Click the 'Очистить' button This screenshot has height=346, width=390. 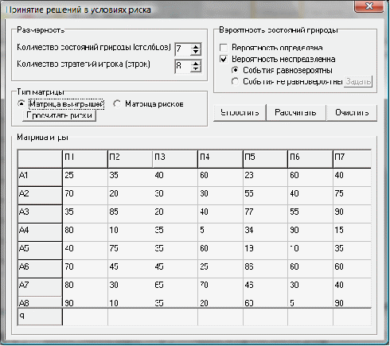352,113
